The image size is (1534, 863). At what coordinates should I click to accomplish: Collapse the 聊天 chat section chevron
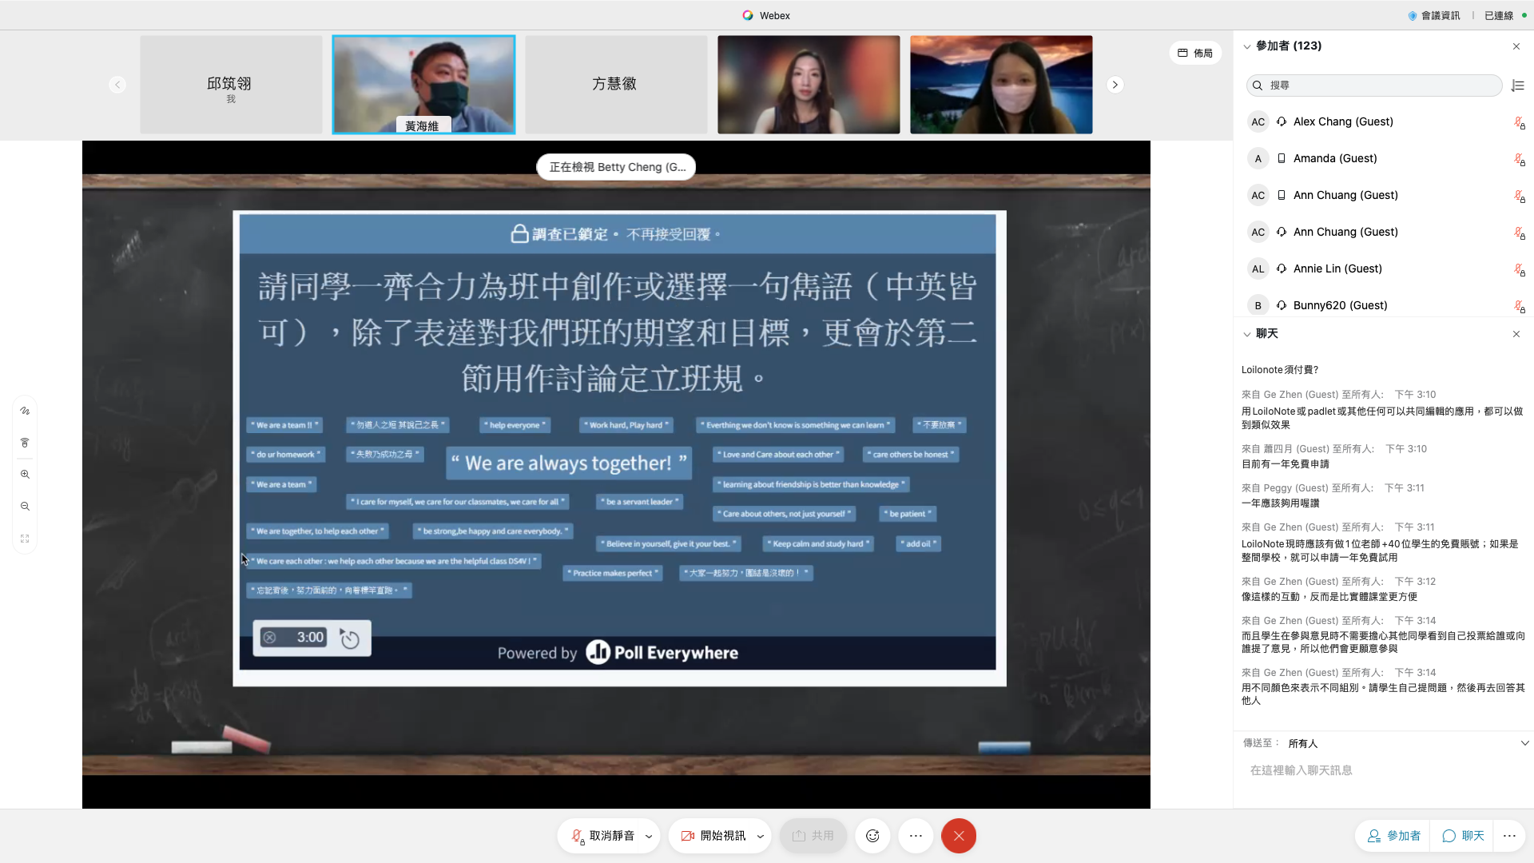tap(1246, 334)
